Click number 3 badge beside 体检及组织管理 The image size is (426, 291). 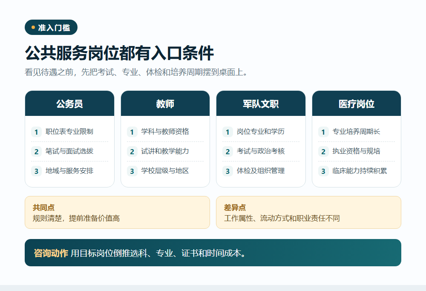227,171
